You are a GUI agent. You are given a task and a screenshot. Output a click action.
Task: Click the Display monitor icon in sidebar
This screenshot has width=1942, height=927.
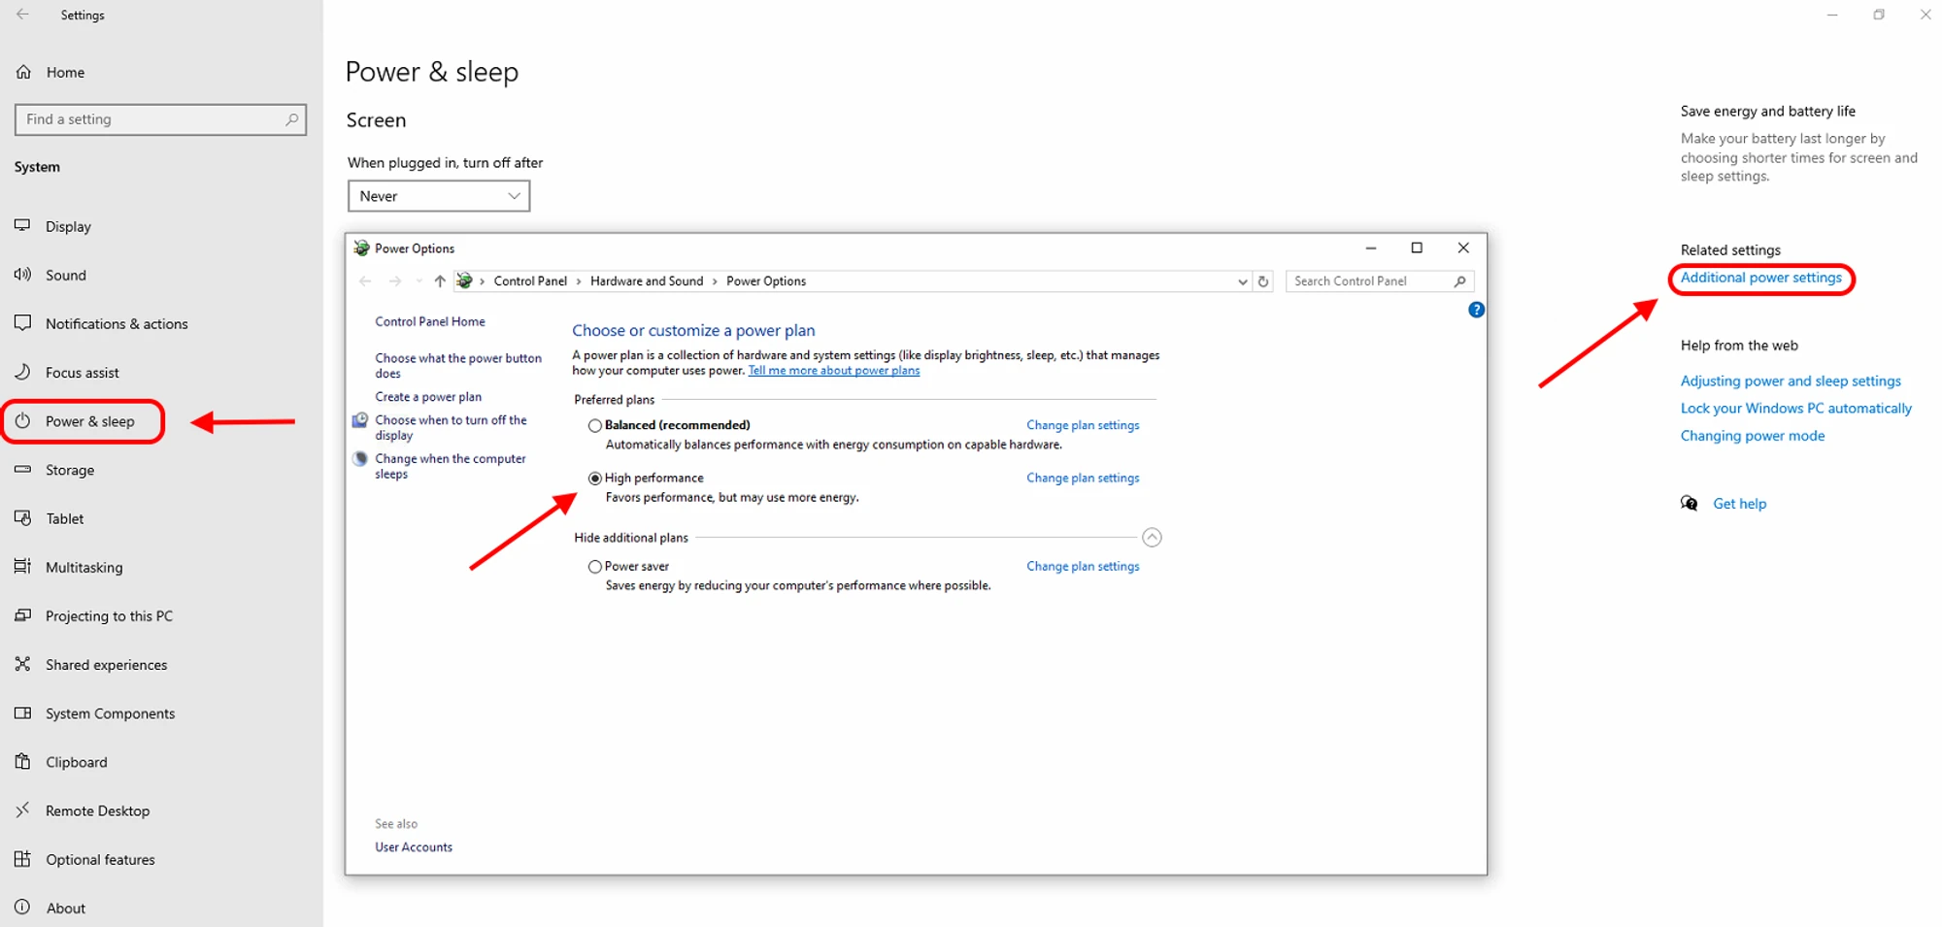point(22,225)
